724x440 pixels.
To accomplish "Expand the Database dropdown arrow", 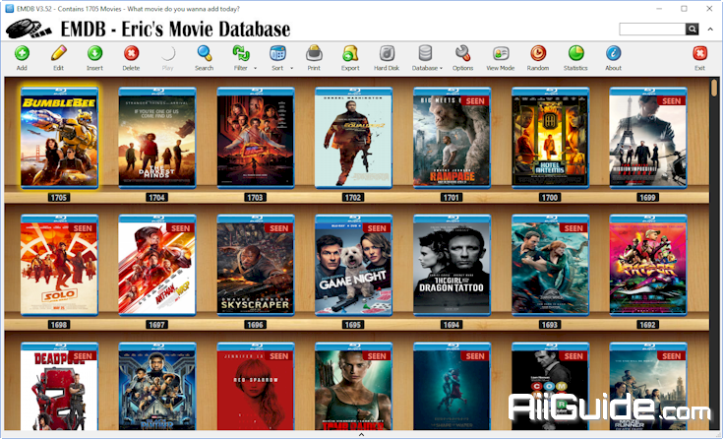I will (x=441, y=68).
